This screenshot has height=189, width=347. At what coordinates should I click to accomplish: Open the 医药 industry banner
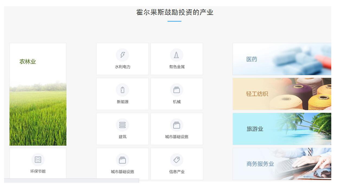tap(252, 59)
